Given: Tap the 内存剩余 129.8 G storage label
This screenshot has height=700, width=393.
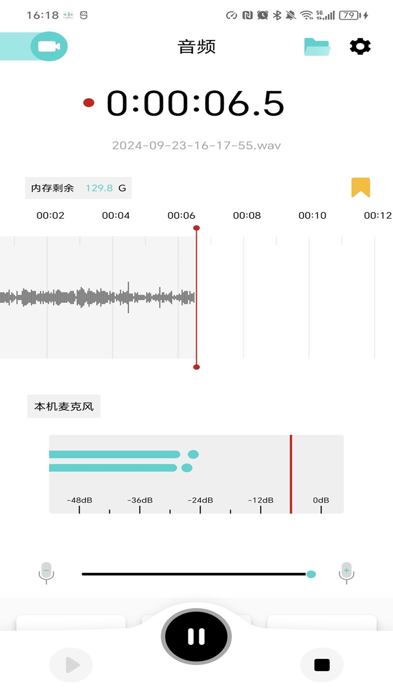Looking at the screenshot, I should coord(78,188).
